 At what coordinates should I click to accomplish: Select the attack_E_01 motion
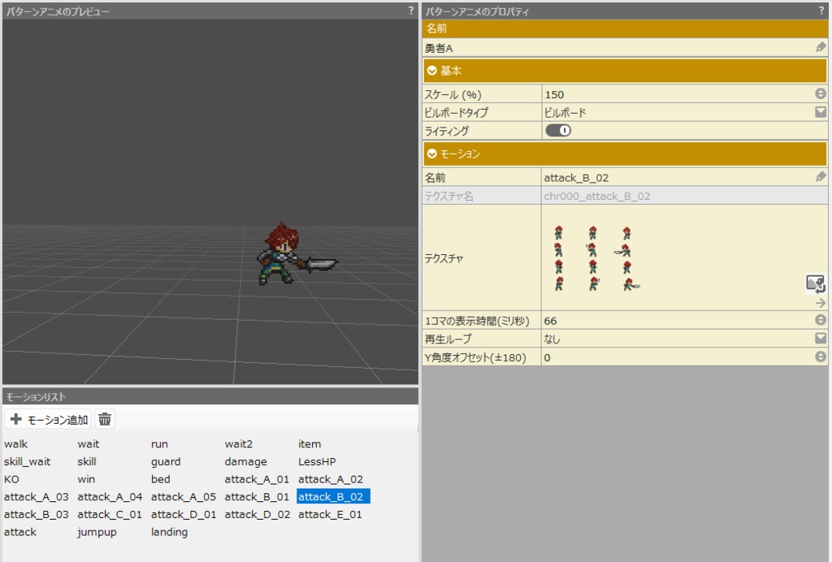point(330,514)
